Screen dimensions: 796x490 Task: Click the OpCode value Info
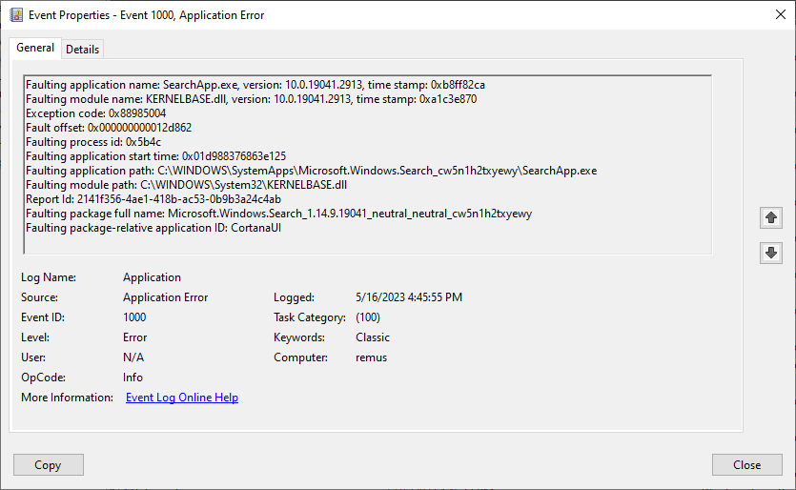133,378
